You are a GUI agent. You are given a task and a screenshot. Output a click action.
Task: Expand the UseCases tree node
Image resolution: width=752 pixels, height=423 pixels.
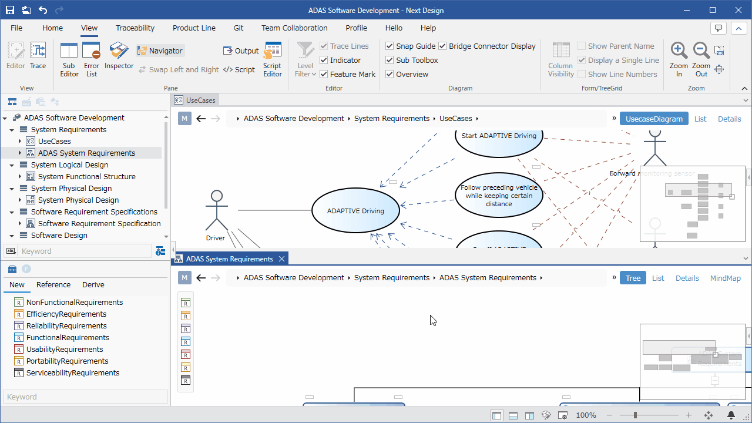coord(19,142)
